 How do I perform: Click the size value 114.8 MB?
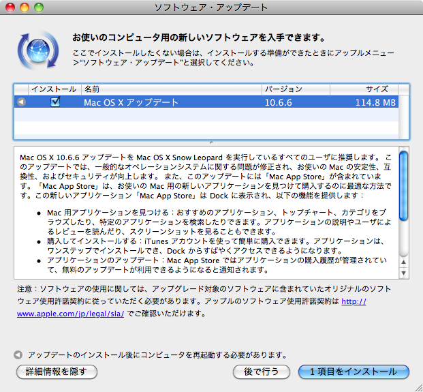click(375, 102)
